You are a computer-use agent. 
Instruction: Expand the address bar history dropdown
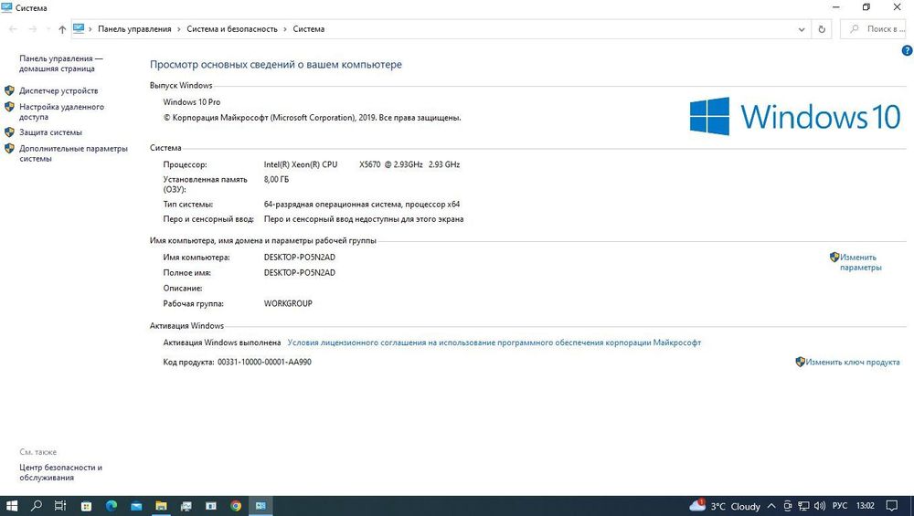pos(802,29)
